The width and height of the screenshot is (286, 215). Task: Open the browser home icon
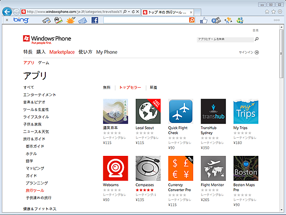pos(267,12)
